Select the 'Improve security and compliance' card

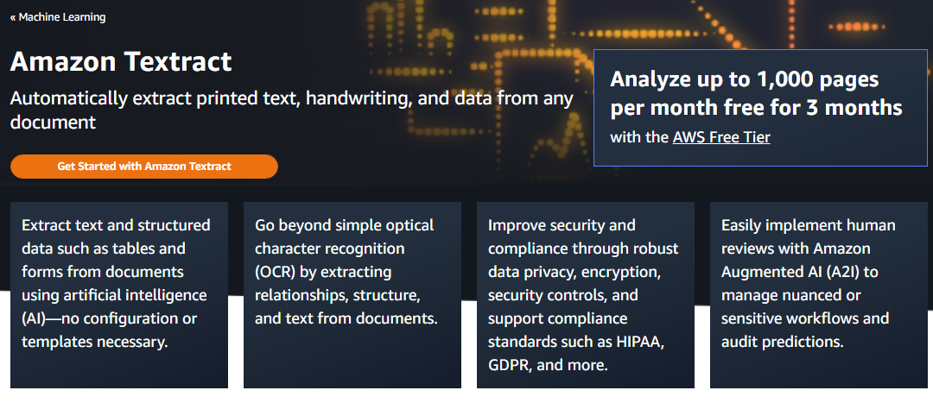[586, 295]
